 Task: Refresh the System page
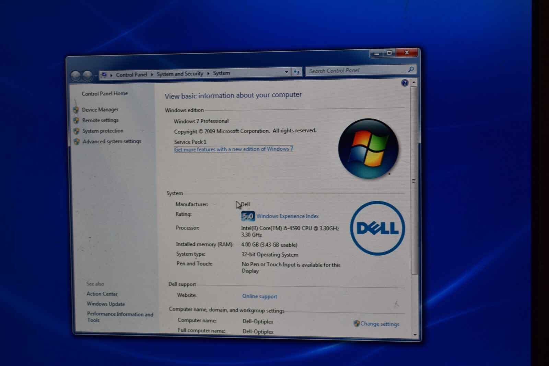coord(297,72)
